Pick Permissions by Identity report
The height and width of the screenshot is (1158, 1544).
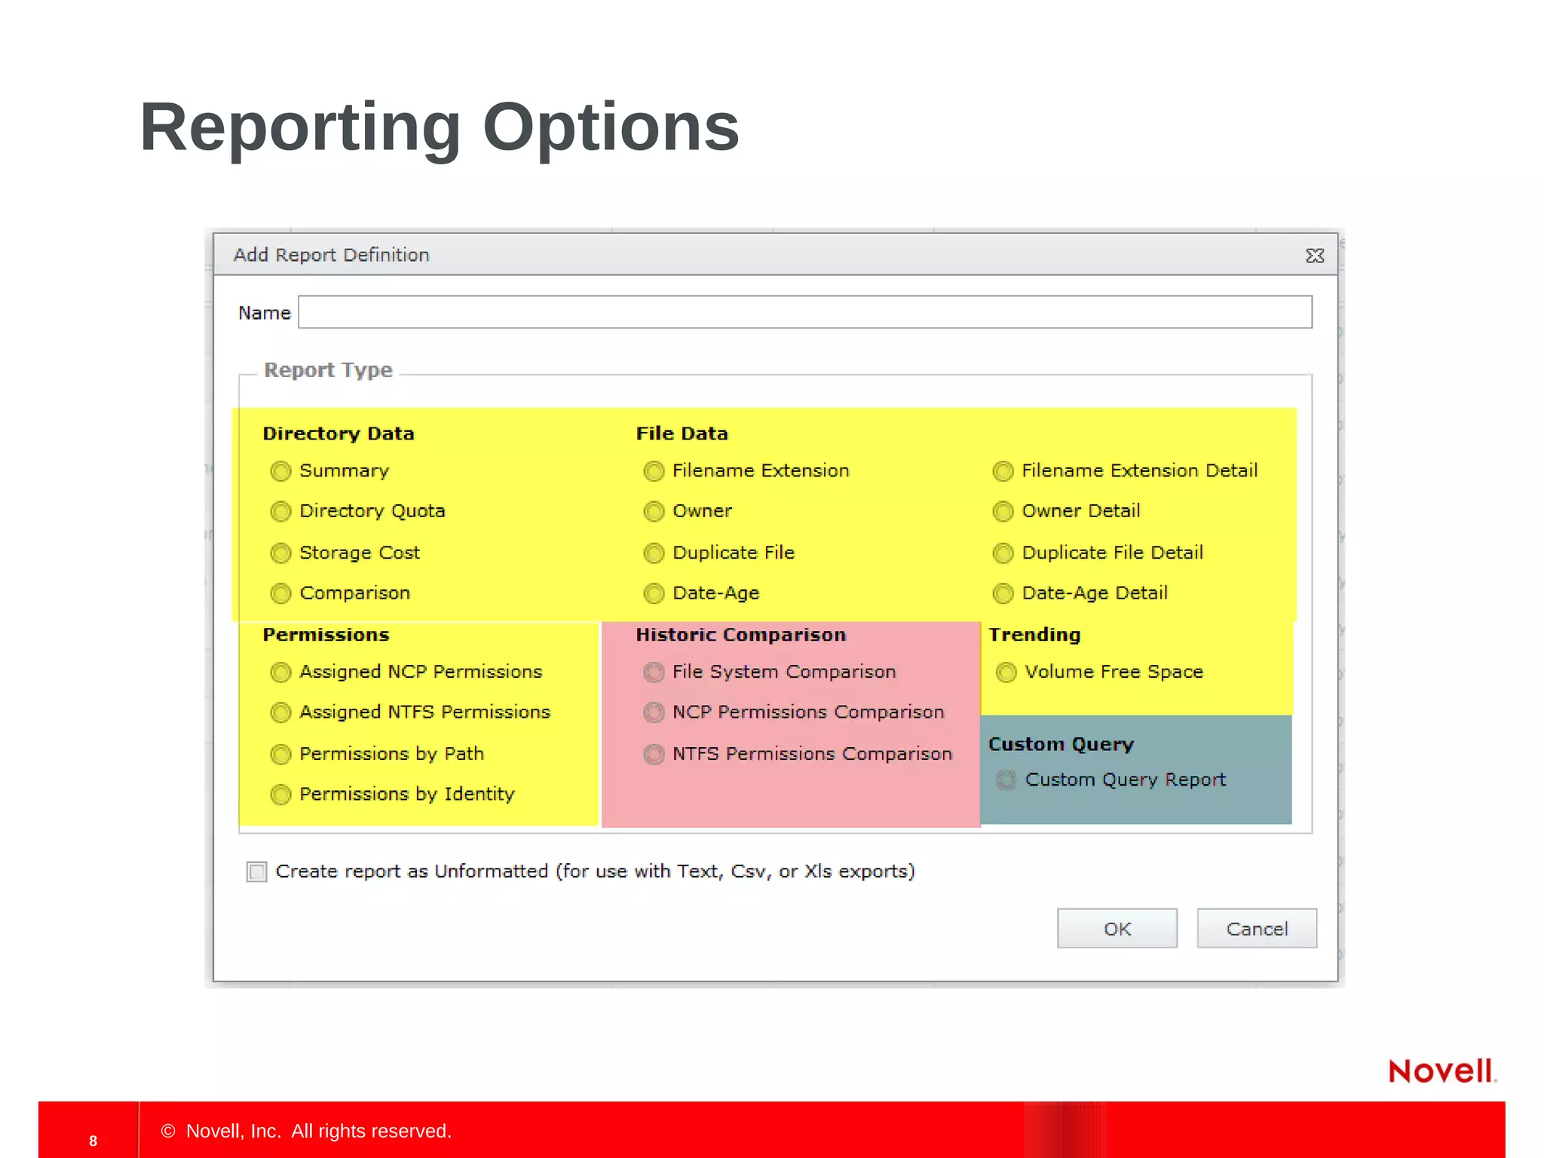(280, 795)
